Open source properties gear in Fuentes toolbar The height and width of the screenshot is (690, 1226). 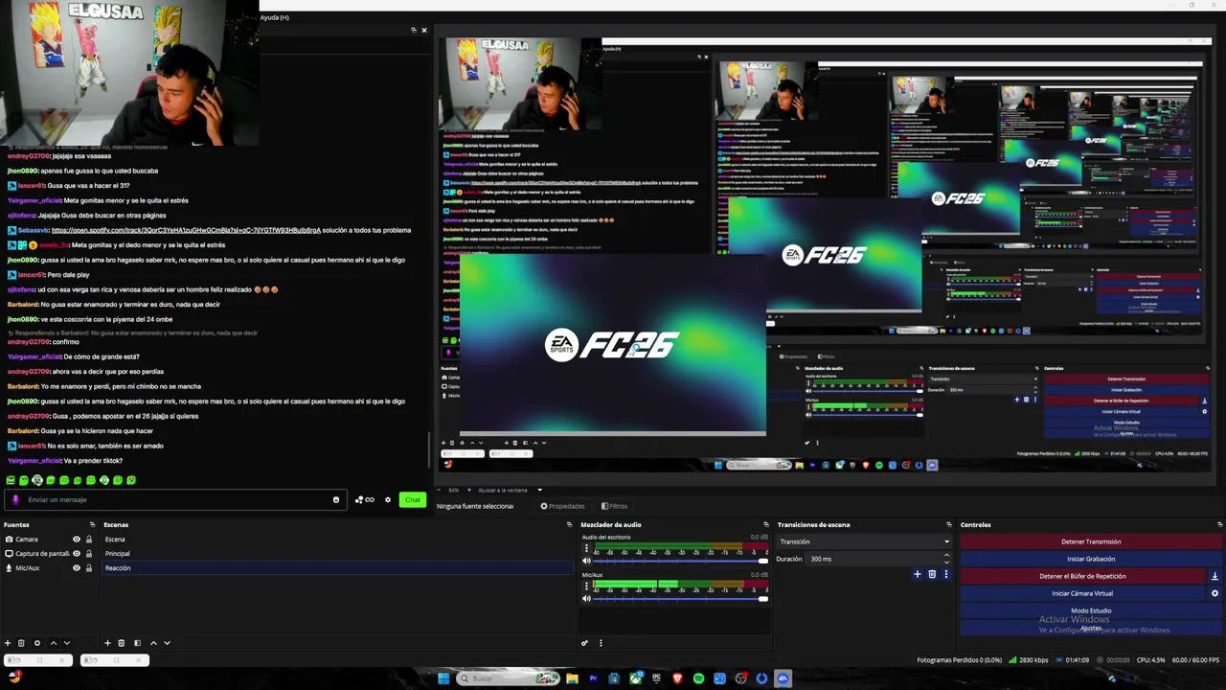click(x=37, y=643)
